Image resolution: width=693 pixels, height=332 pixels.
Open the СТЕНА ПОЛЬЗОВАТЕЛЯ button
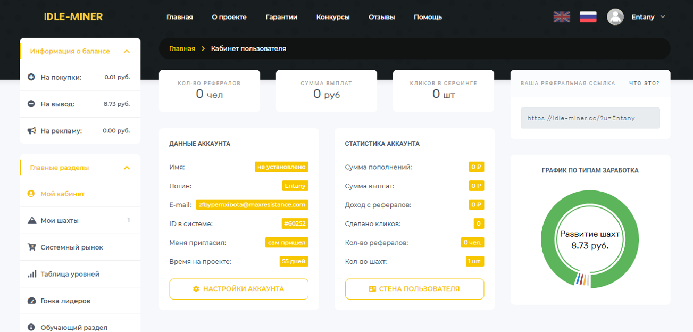coord(414,289)
